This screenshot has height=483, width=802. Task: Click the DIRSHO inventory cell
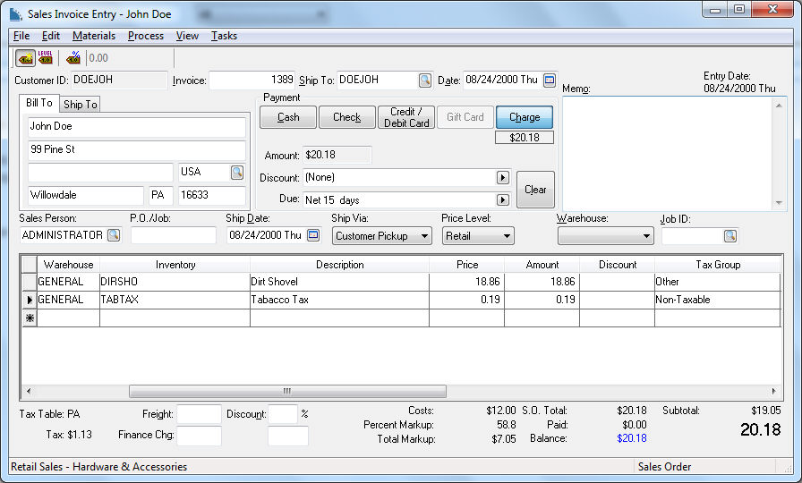[x=175, y=282]
